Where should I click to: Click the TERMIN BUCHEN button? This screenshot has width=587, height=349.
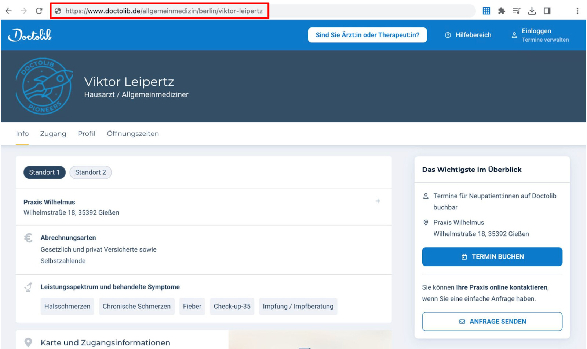pyautogui.click(x=492, y=257)
